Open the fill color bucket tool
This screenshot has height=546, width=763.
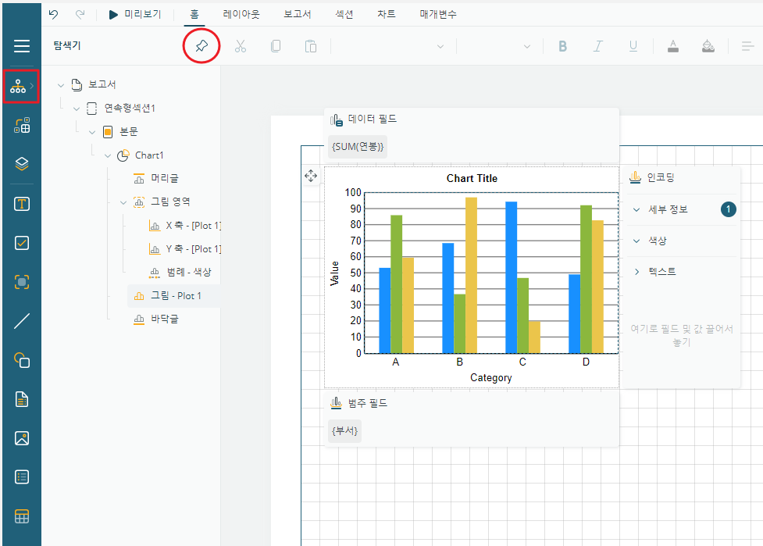pyautogui.click(x=708, y=46)
